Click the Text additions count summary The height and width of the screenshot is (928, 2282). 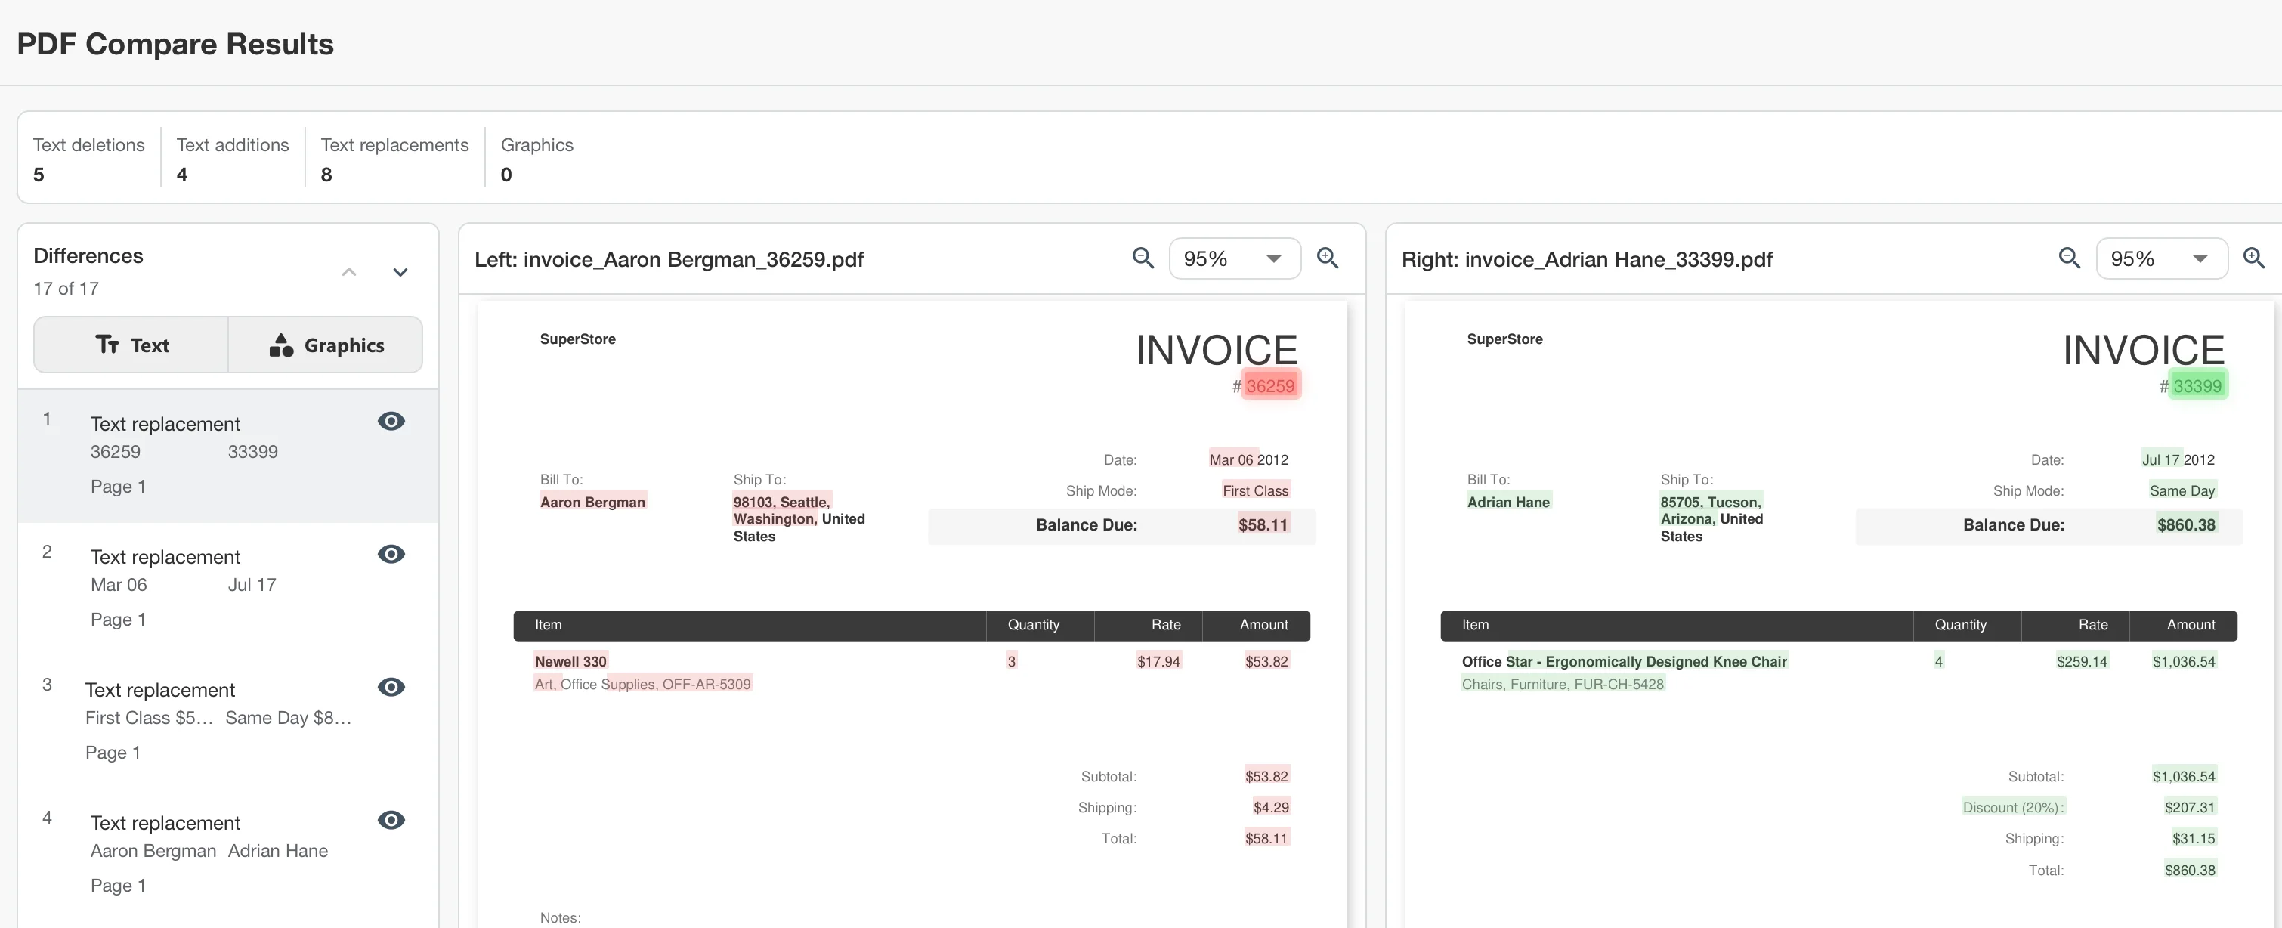point(232,159)
